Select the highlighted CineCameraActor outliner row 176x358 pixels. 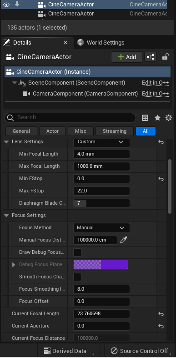pos(84,5)
